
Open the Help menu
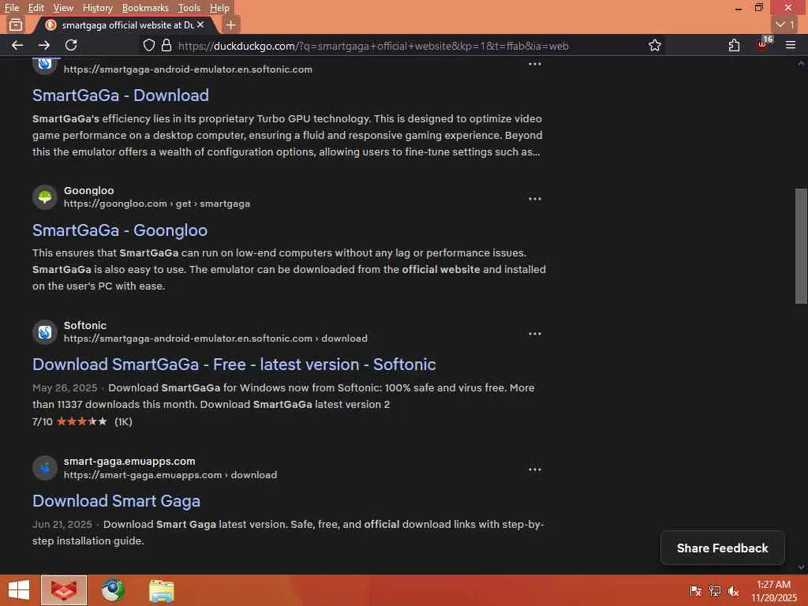(x=219, y=8)
